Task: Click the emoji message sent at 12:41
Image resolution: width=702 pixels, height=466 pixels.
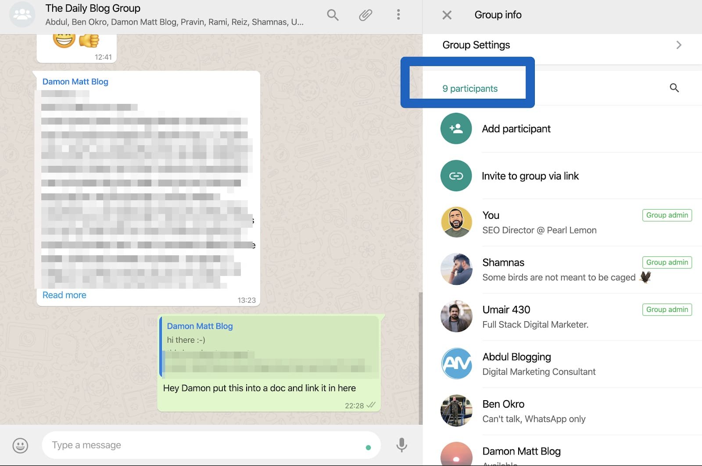Action: [x=76, y=48]
